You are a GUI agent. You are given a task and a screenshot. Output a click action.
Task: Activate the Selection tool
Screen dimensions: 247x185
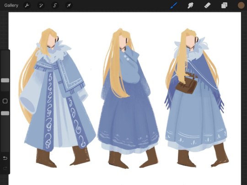[x=55, y=5]
